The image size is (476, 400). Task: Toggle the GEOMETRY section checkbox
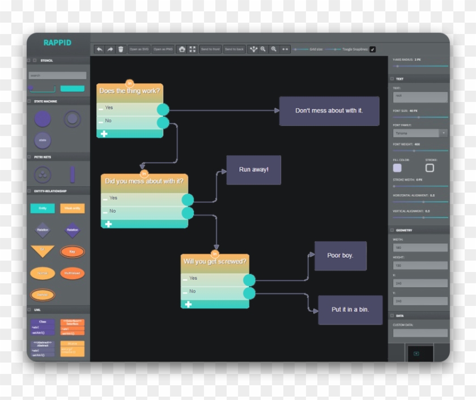(392, 229)
